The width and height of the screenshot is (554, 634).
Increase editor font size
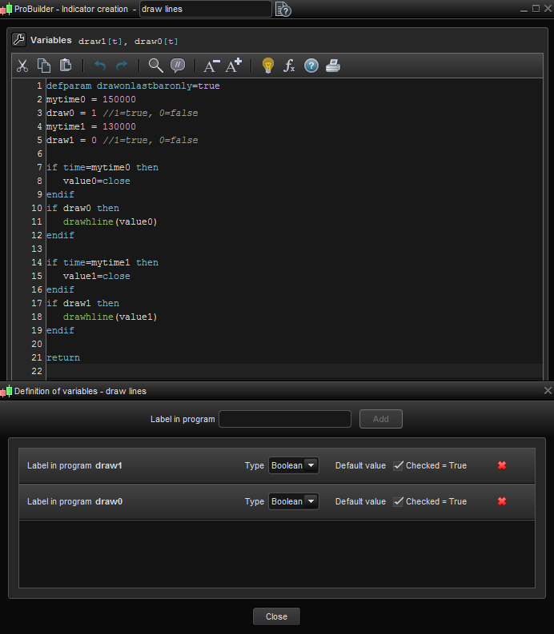(234, 66)
